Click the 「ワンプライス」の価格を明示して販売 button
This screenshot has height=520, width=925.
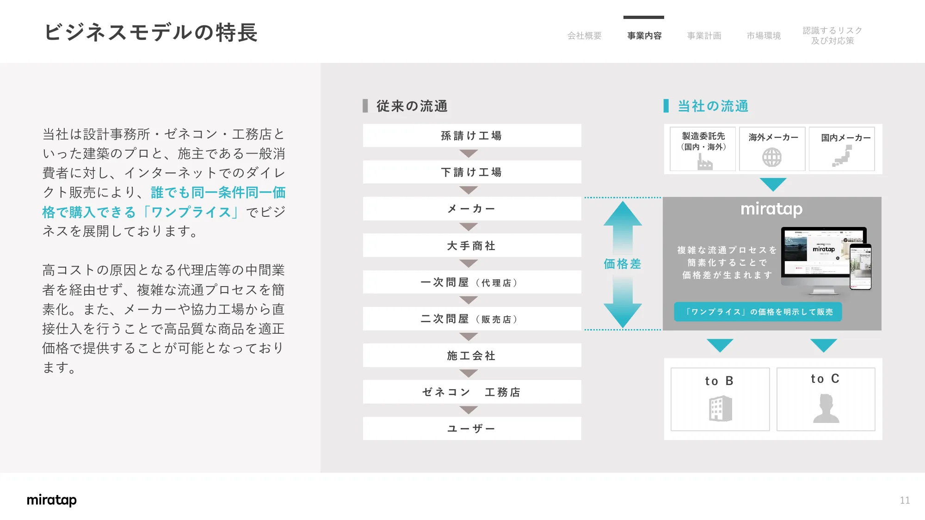758,312
